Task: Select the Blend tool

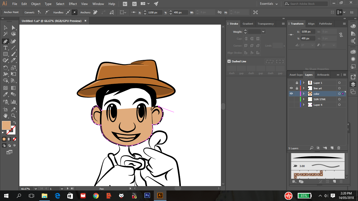Action: [x=13, y=94]
